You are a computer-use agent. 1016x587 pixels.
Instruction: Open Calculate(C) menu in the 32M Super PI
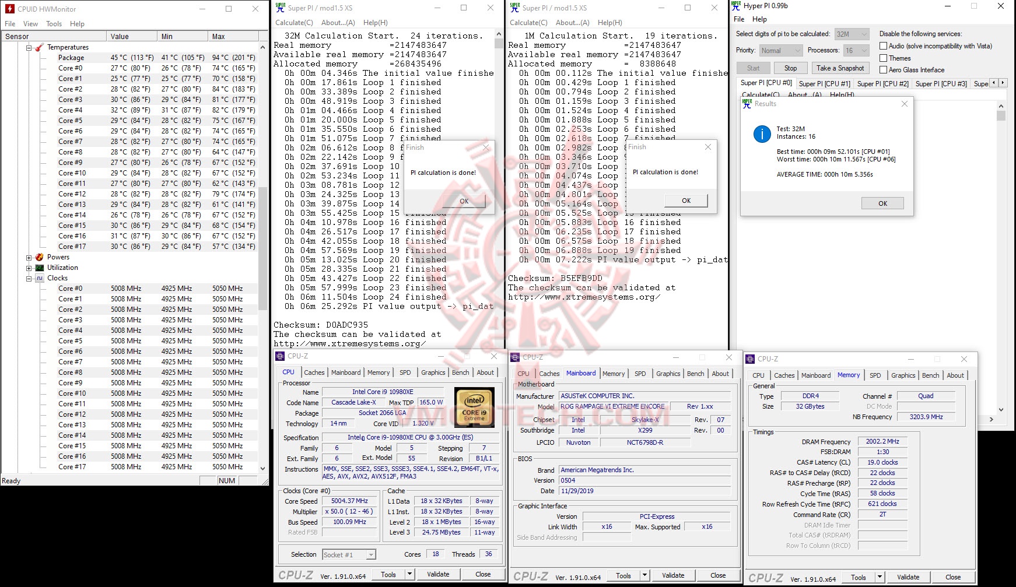(x=294, y=23)
